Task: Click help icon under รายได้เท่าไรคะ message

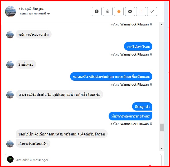Action: pyautogui.click(x=151, y=54)
